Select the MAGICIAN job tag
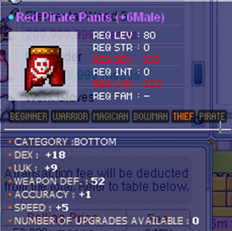The height and width of the screenshot is (231, 232). pos(111,117)
